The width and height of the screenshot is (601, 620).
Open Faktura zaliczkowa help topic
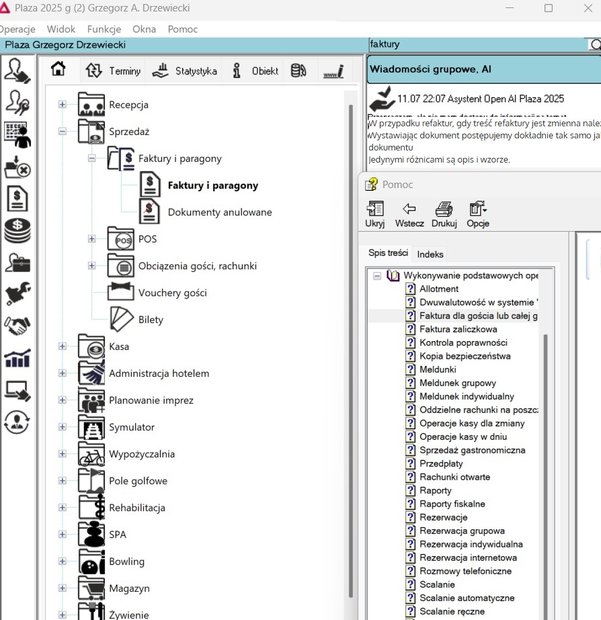[458, 329]
